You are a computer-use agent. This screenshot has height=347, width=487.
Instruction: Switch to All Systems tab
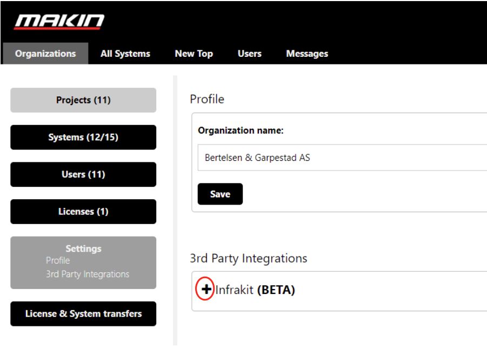[x=125, y=54]
